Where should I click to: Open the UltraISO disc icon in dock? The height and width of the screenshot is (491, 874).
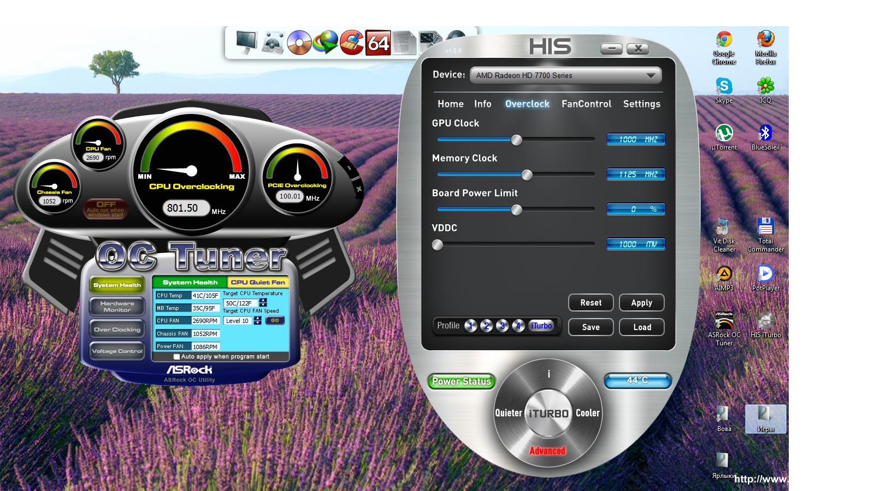(x=299, y=43)
